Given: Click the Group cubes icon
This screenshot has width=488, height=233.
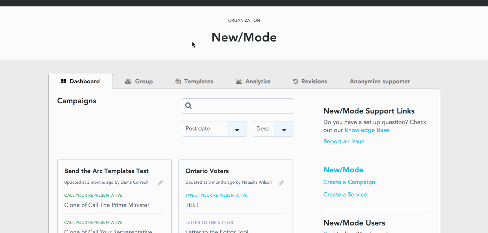Looking at the screenshot, I should click(128, 81).
